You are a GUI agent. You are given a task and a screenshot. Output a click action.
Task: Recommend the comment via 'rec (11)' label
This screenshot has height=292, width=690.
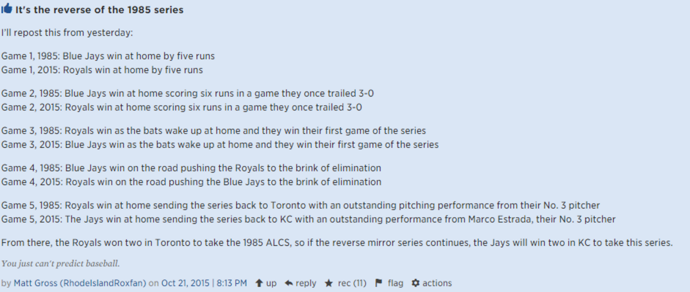tap(352, 283)
